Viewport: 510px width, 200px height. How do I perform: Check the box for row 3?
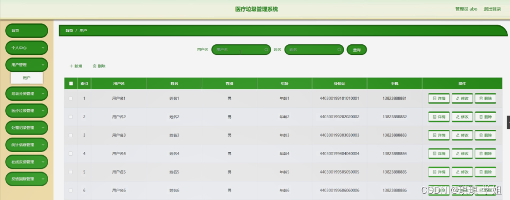pyautogui.click(x=71, y=135)
